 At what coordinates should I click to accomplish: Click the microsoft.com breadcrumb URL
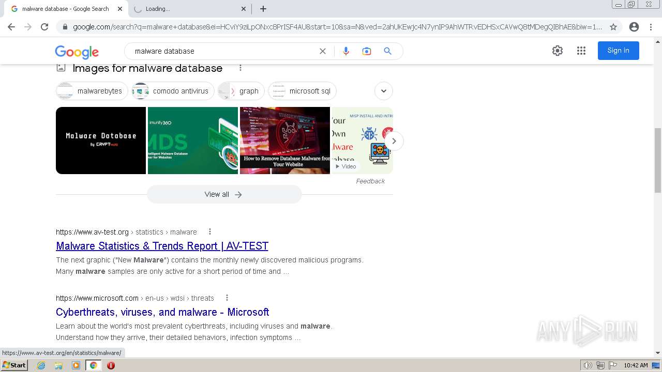(x=135, y=298)
